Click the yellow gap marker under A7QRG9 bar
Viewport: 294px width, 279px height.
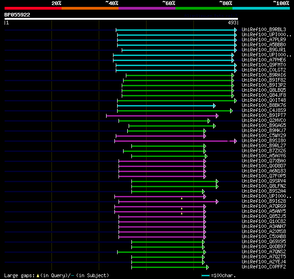tap(182, 208)
